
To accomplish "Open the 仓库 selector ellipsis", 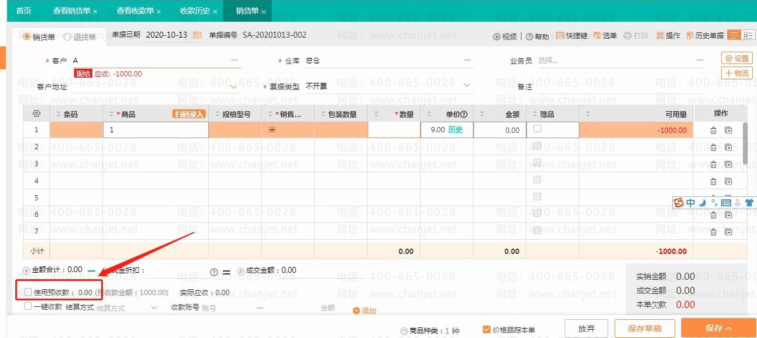I will tap(468, 61).
